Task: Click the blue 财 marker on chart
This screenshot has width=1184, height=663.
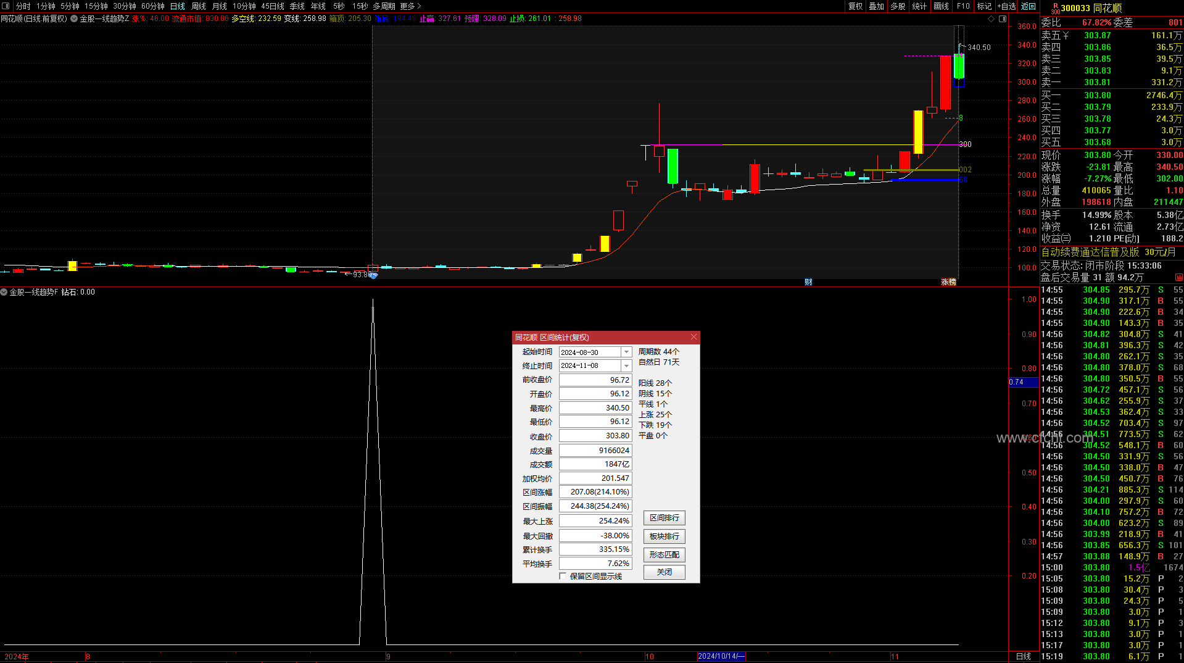Action: [x=808, y=282]
